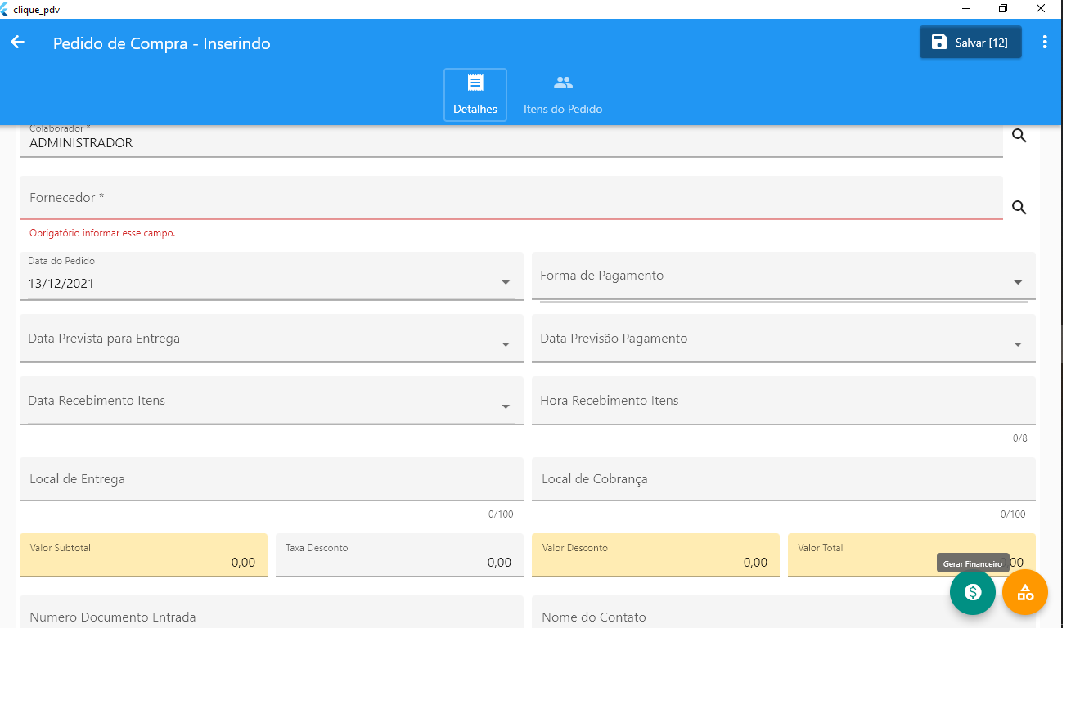
Task: Search for a Colaborador using the magnifier
Action: coord(1019,136)
